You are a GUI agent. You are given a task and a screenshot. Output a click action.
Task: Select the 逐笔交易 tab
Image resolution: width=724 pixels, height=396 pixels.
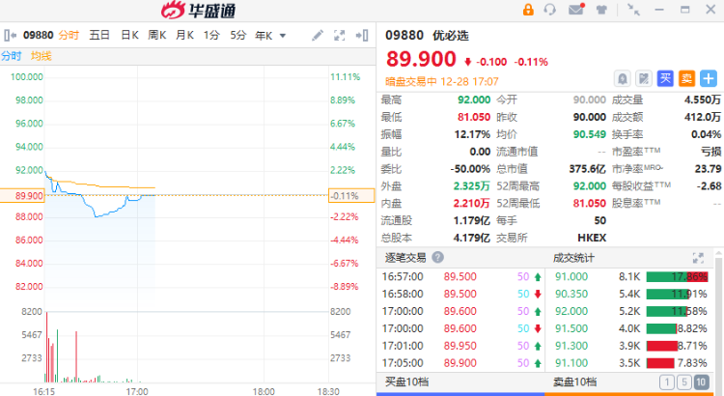405,257
